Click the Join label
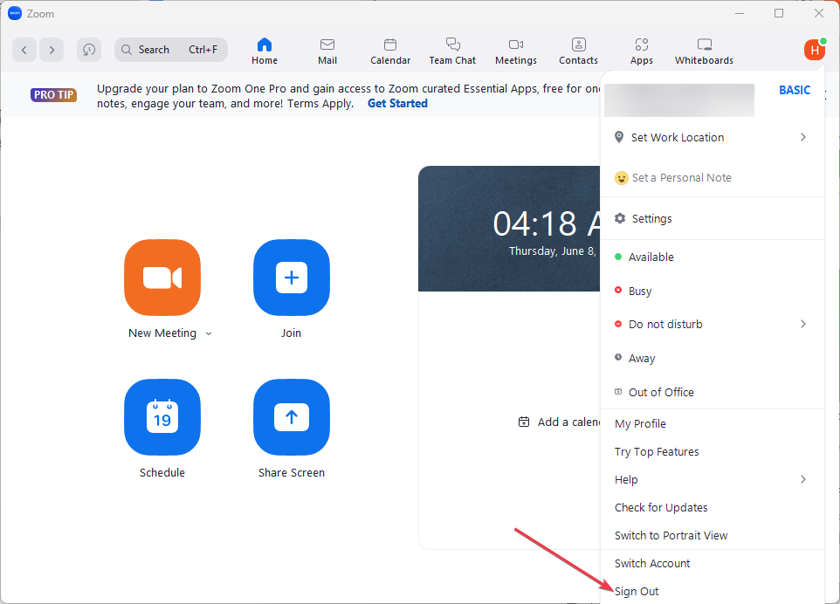The width and height of the screenshot is (840, 604). 291,333
